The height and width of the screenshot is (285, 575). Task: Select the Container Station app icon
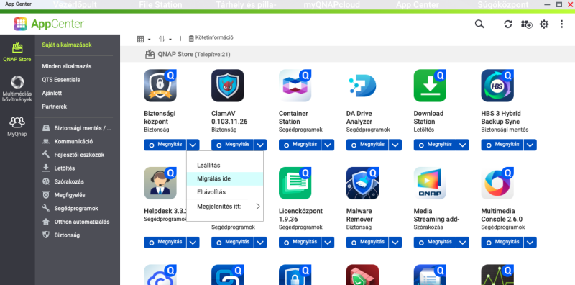pos(295,86)
